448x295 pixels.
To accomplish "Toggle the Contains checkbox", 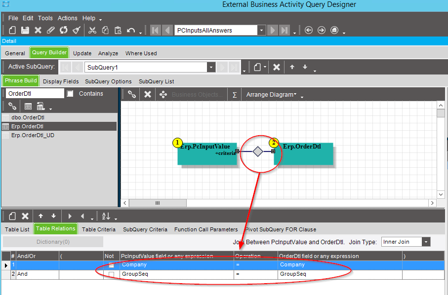I will coord(70,94).
